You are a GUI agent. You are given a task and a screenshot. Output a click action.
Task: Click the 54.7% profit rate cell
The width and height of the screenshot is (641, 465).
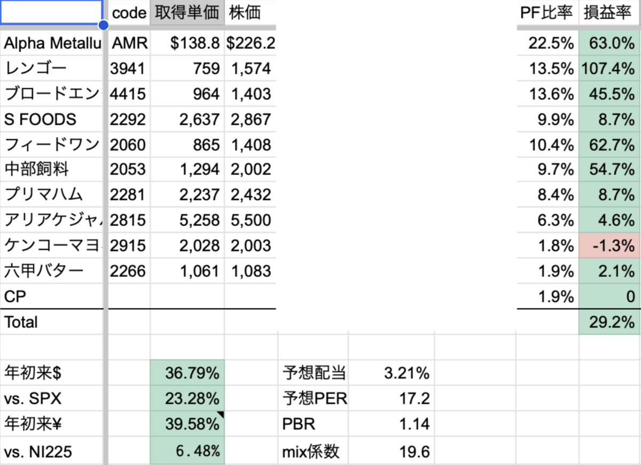pos(609,170)
